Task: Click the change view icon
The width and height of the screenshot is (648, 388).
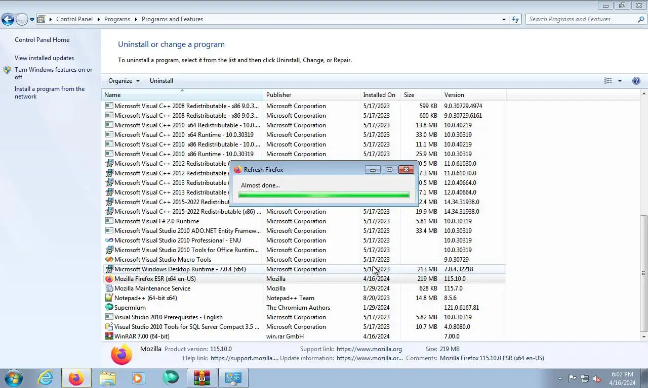Action: pos(608,81)
